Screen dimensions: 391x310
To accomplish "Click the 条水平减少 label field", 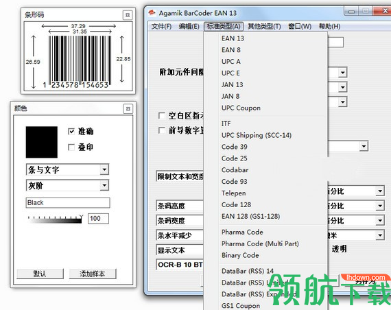I will tap(180, 235).
